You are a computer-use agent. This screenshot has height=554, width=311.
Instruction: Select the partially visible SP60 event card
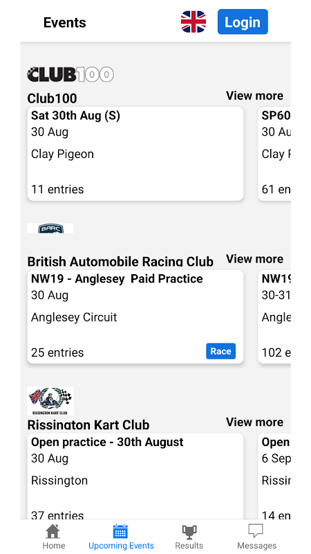274,154
